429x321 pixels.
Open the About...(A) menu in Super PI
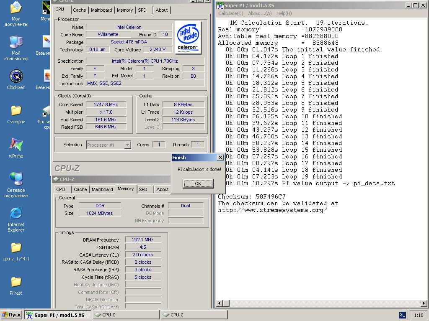(260, 13)
